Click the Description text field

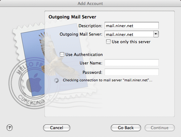[132, 25]
